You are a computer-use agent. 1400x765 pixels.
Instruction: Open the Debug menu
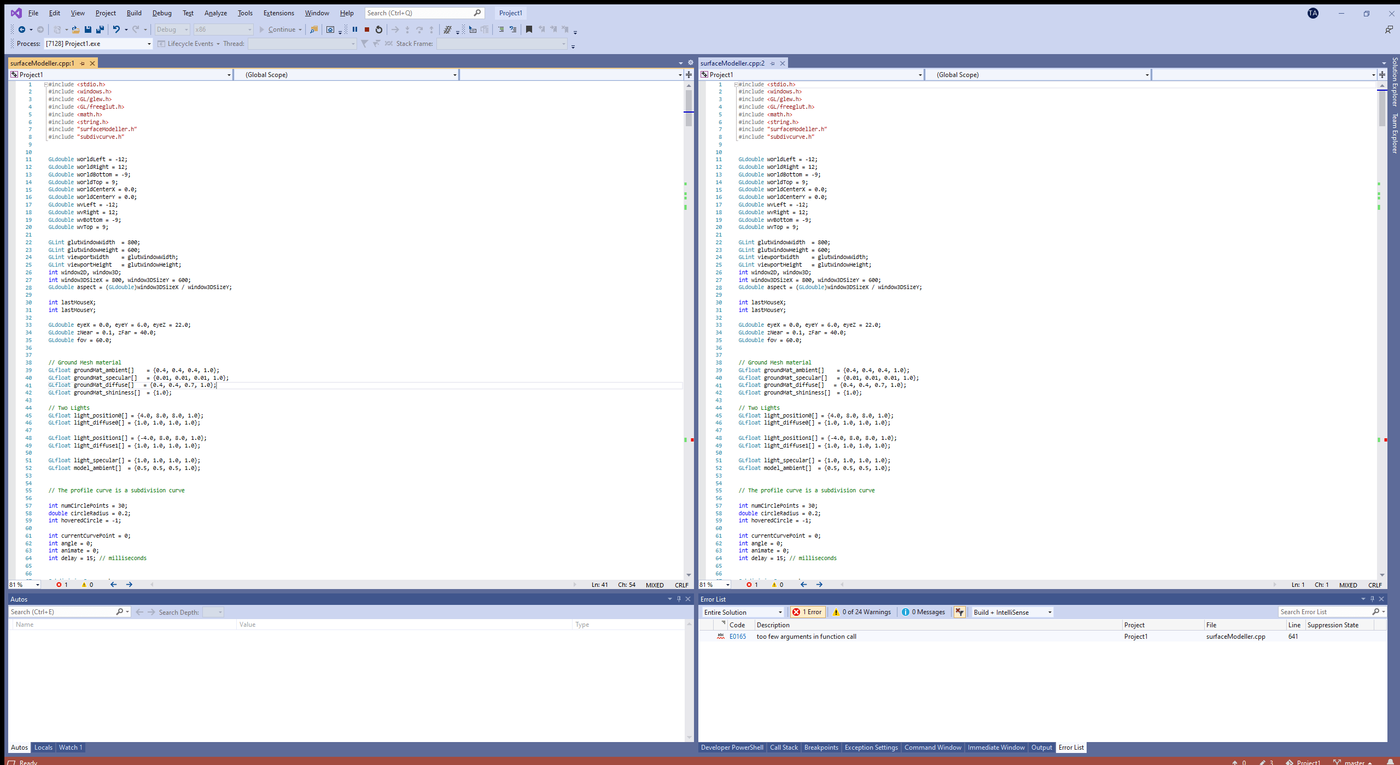coord(161,13)
